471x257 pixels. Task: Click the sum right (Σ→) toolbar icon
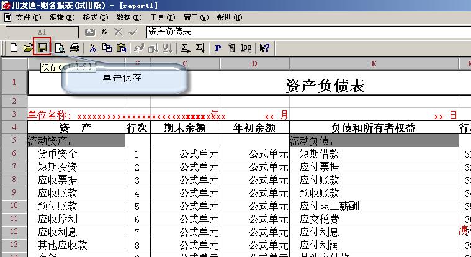186,48
